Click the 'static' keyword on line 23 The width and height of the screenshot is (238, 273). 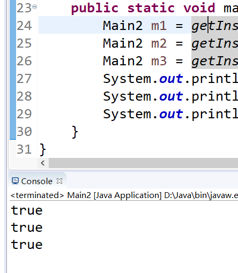point(151,8)
